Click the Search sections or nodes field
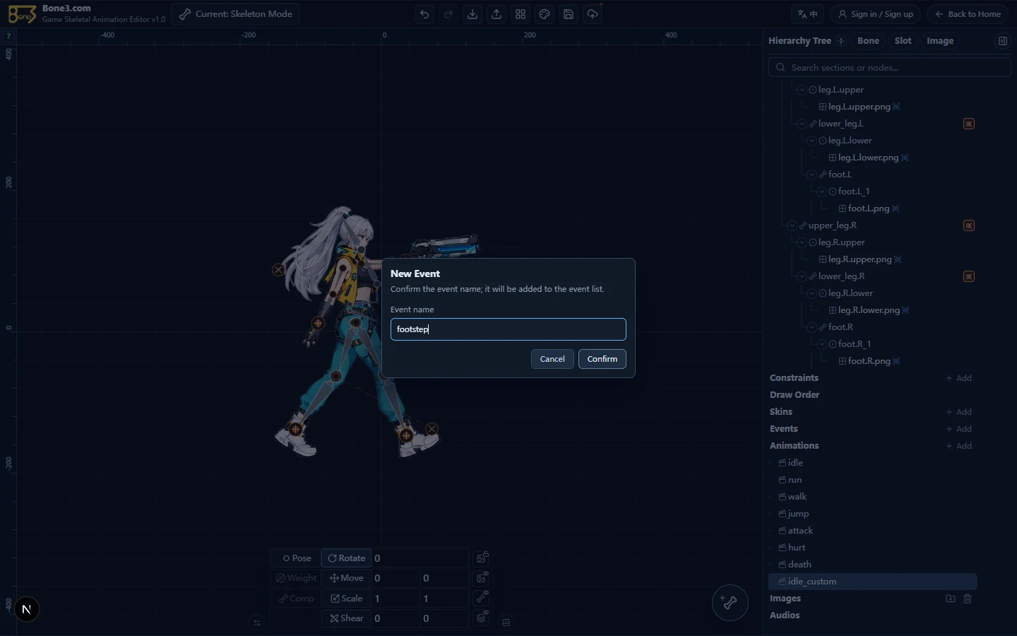 [890, 67]
